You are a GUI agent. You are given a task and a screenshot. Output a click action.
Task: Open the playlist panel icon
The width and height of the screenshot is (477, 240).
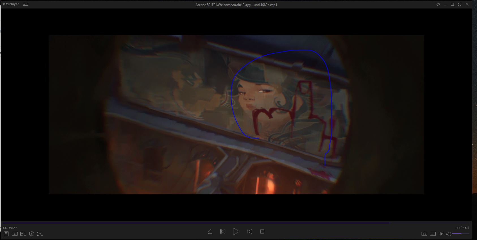(6, 234)
